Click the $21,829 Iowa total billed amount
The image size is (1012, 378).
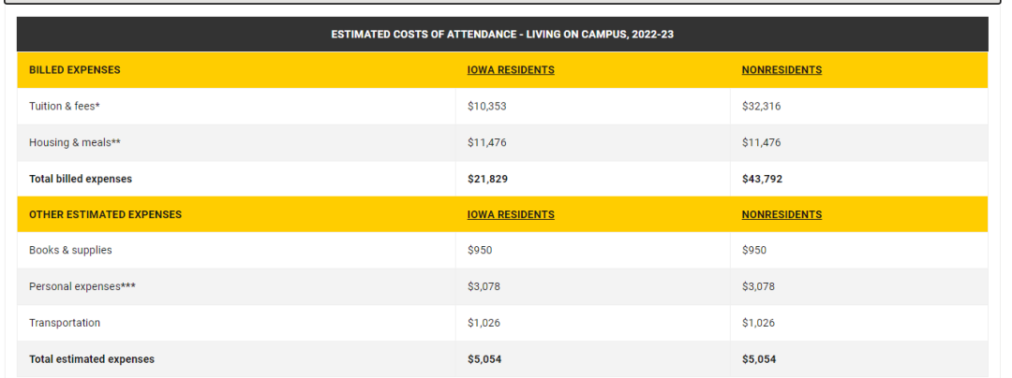(x=487, y=179)
